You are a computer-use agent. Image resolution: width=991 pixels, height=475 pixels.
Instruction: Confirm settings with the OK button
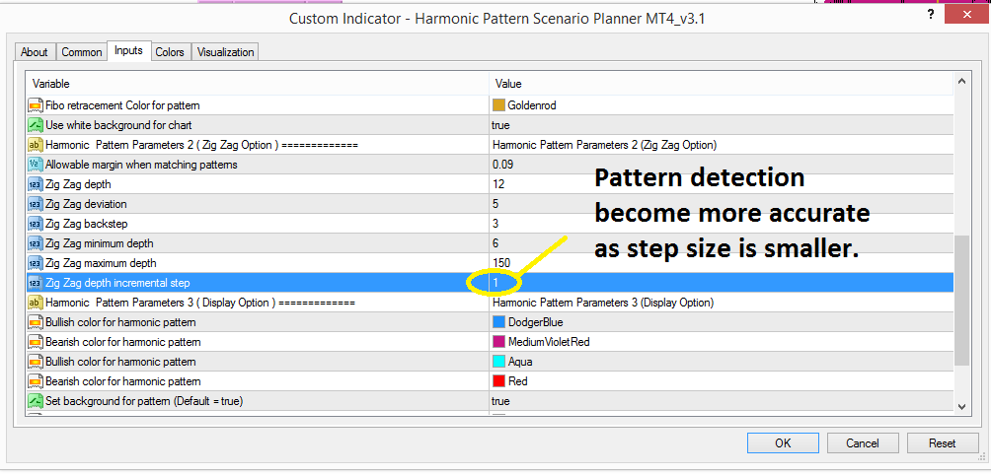pyautogui.click(x=783, y=443)
